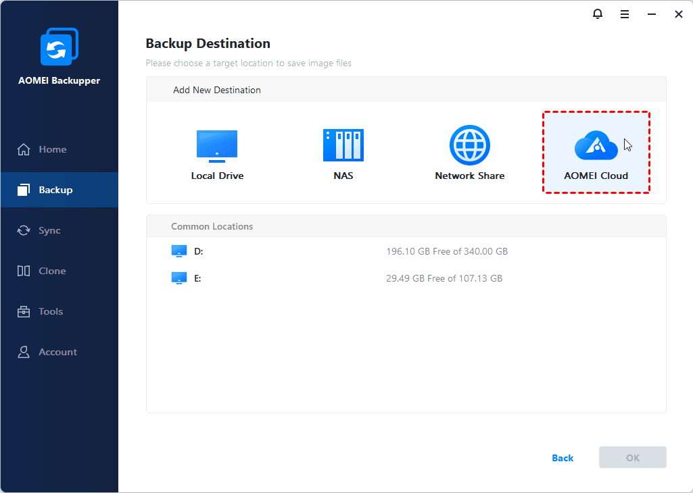Image resolution: width=693 pixels, height=493 pixels.
Task: Select drive E: from Common Locations
Action: 197,278
